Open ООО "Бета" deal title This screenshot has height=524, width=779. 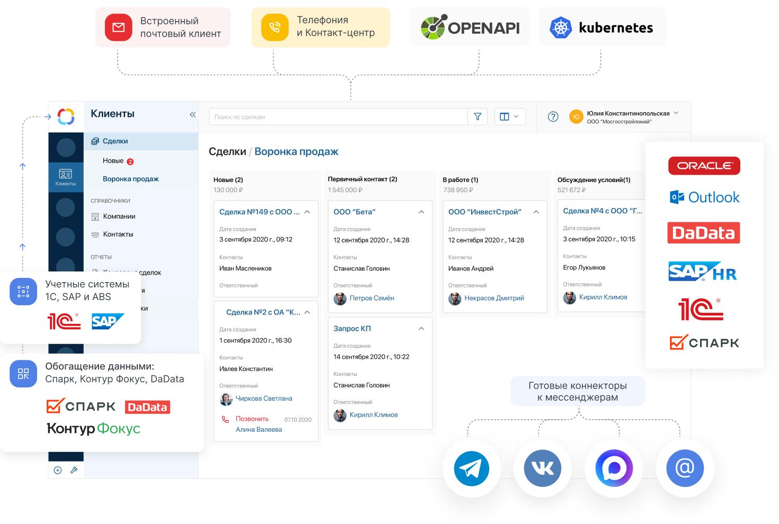(x=355, y=212)
